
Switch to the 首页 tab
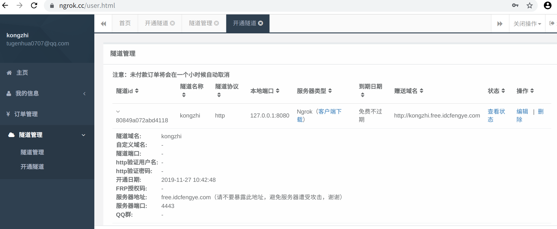click(125, 23)
